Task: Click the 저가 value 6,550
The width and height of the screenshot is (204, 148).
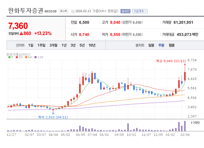Action: pos(115,34)
